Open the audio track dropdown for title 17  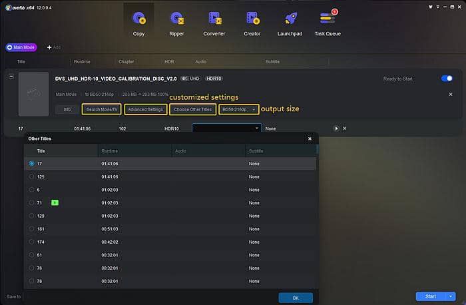[x=227, y=128]
